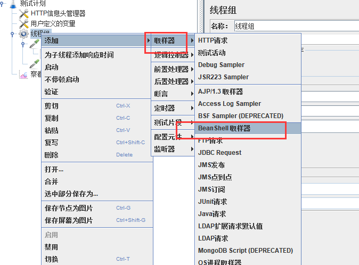The width and height of the screenshot is (359, 265).
Task: Collapse the 线程组 tree node
Action: tap(12, 34)
